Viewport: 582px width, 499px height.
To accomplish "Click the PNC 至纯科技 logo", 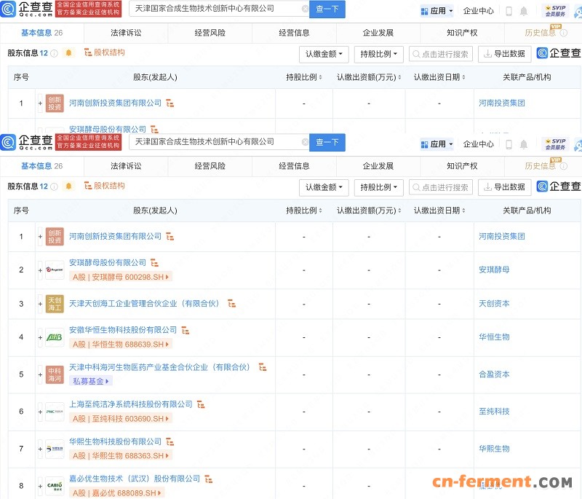I will (55, 412).
